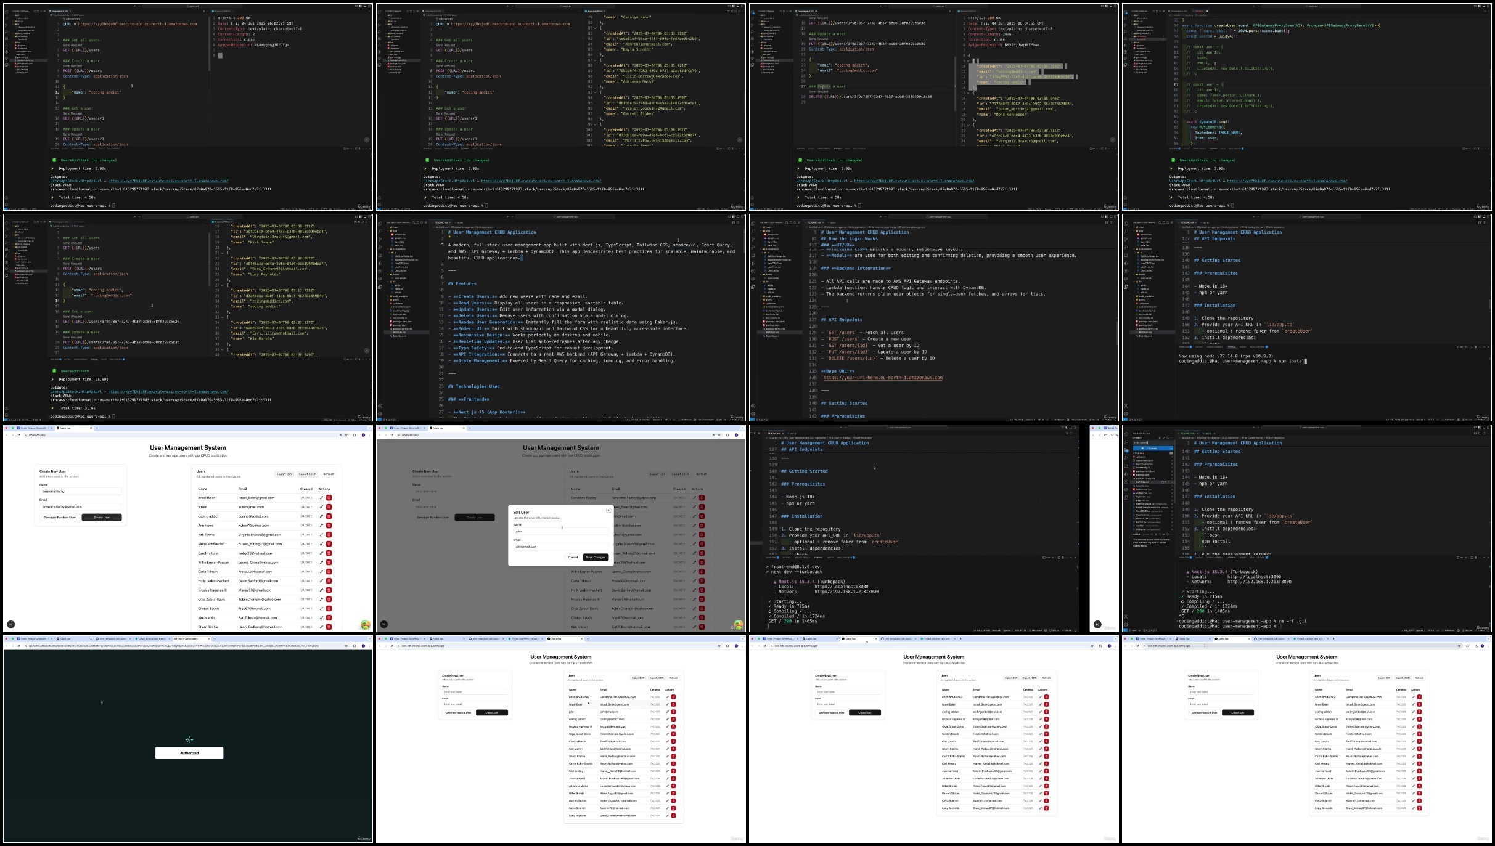Edit the susan user with the pencil icon

pyautogui.click(x=321, y=507)
